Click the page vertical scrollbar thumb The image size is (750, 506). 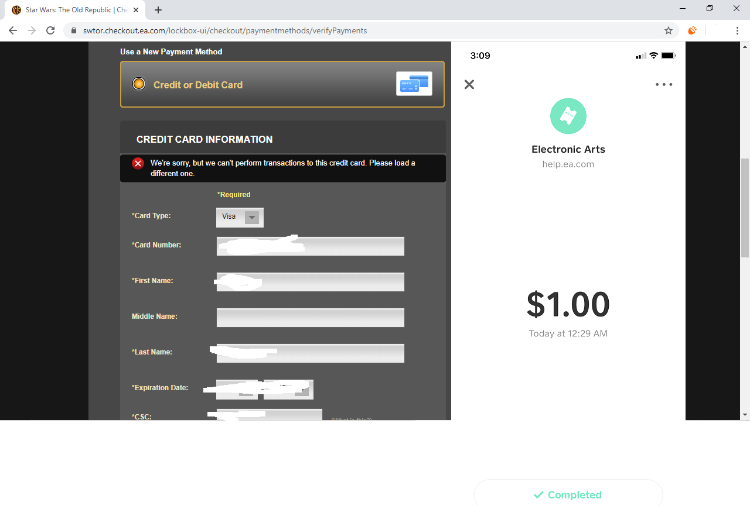(x=745, y=208)
